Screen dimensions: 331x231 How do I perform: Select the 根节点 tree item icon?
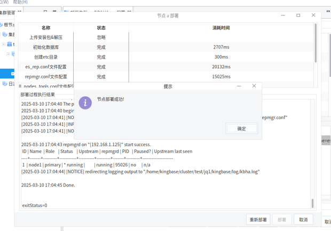pyautogui.click(x=2, y=25)
